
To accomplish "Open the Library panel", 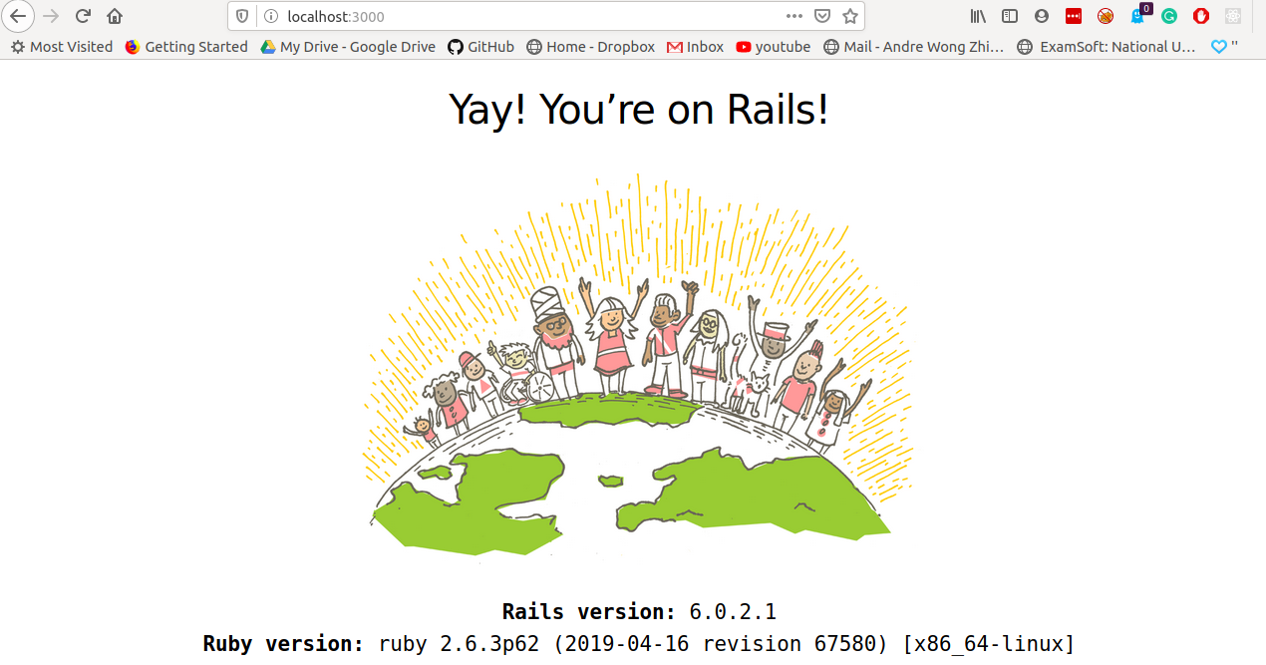I will (x=978, y=16).
